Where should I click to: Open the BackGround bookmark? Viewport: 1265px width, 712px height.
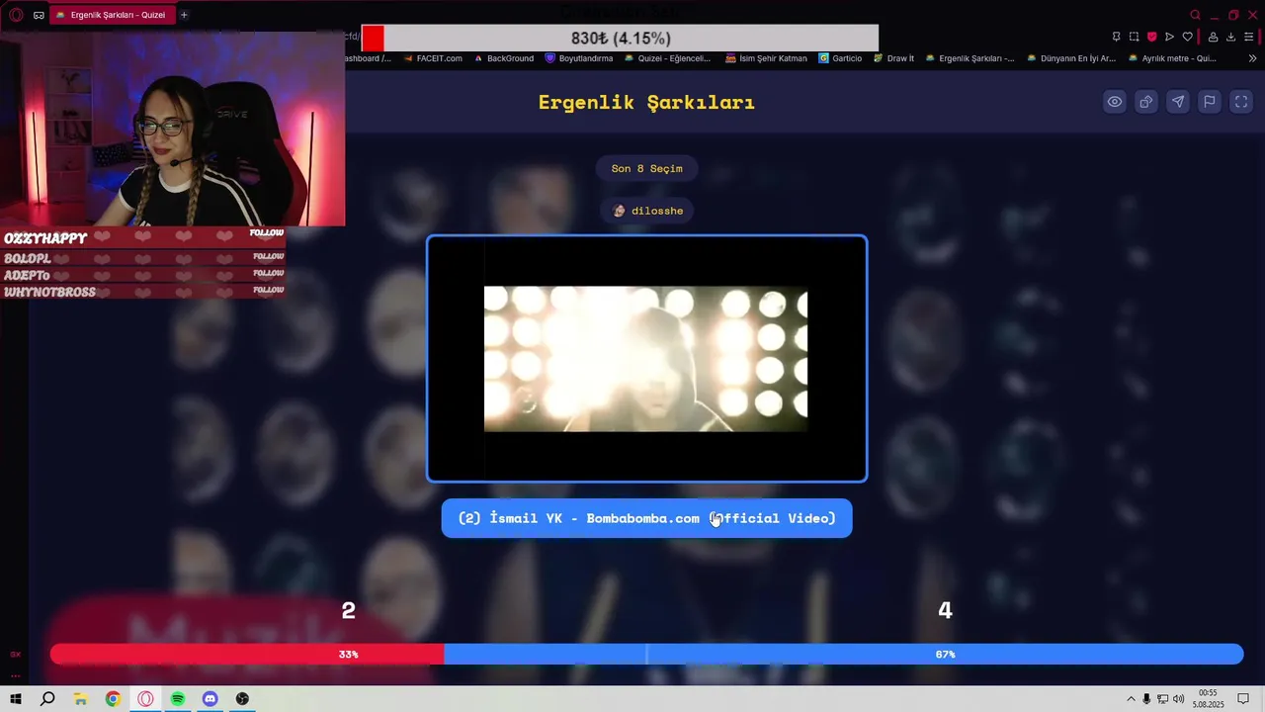(x=503, y=58)
